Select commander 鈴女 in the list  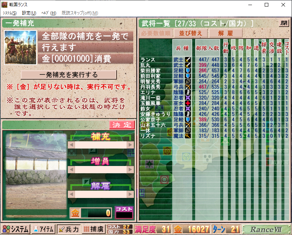point(145,109)
